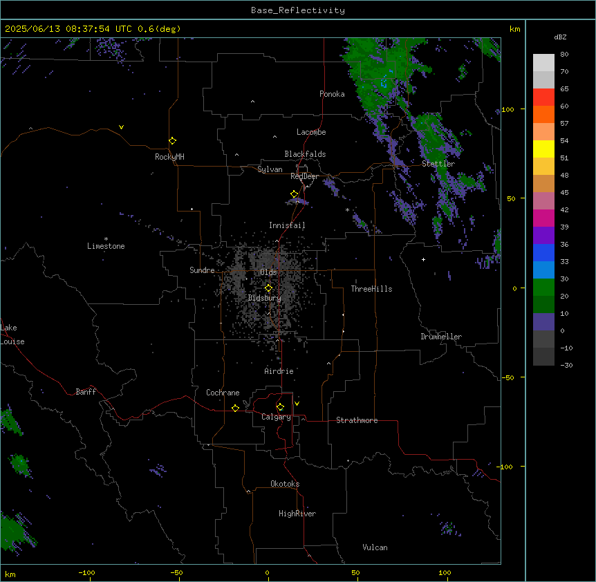Click the dark green 10-20 dBZ legend swatch
Image resolution: width=596 pixels, height=582 pixels.
click(543, 305)
